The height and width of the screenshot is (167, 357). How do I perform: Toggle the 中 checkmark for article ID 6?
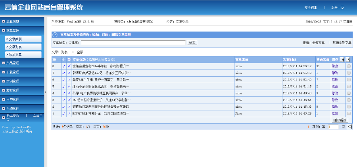(x=64, y=80)
